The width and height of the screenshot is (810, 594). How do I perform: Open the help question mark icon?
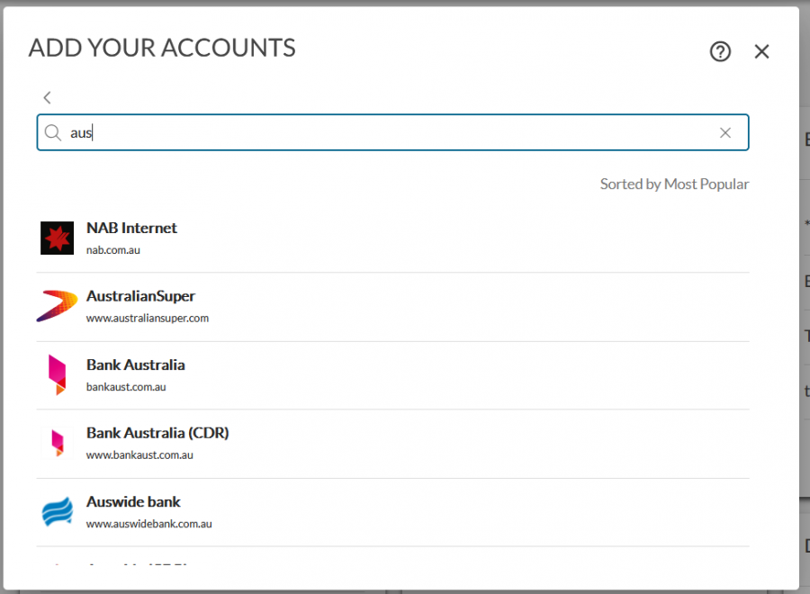(x=720, y=51)
